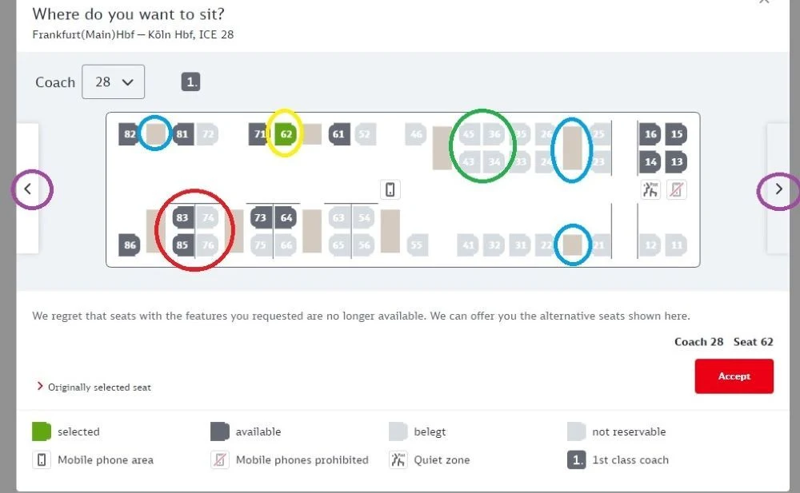Choose seat 81 in the top row
Image resolution: width=800 pixels, height=493 pixels.
[182, 134]
